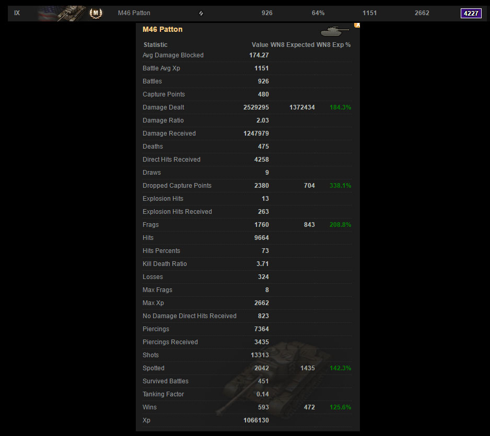
Task: Click the medium tank class icon
Action: click(x=201, y=14)
